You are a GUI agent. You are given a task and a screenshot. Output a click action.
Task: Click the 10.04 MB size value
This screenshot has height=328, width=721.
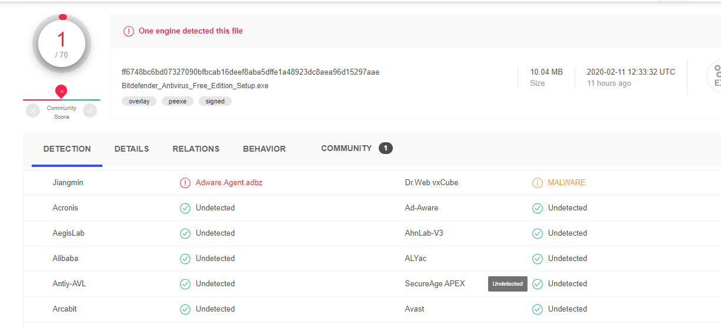(x=546, y=72)
